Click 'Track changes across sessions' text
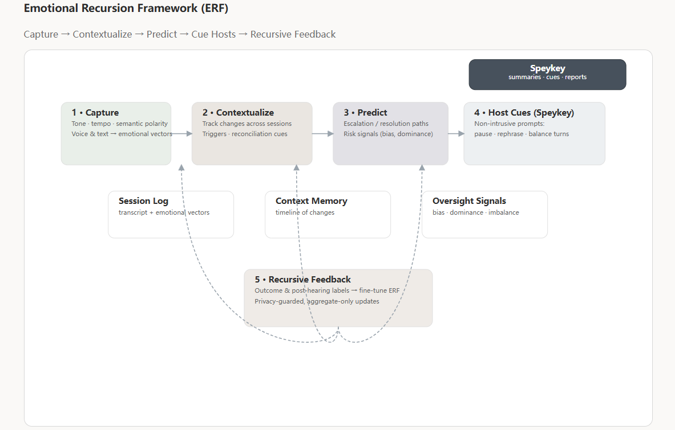Viewport: 675px width, 430px height. click(x=247, y=124)
